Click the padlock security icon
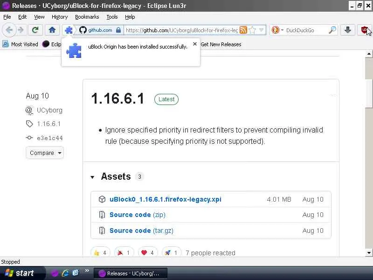Screen dimensions: 373x280 (x=118, y=30)
